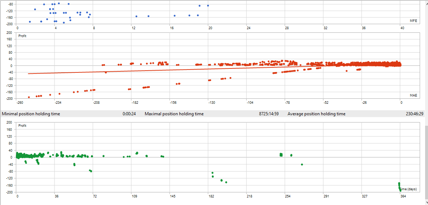Click the 20 tick on the MFE axis
Screen dimensions: 428x205
coord(210,28)
